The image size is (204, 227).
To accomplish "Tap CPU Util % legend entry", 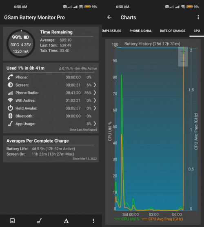I will tap(127, 219).
